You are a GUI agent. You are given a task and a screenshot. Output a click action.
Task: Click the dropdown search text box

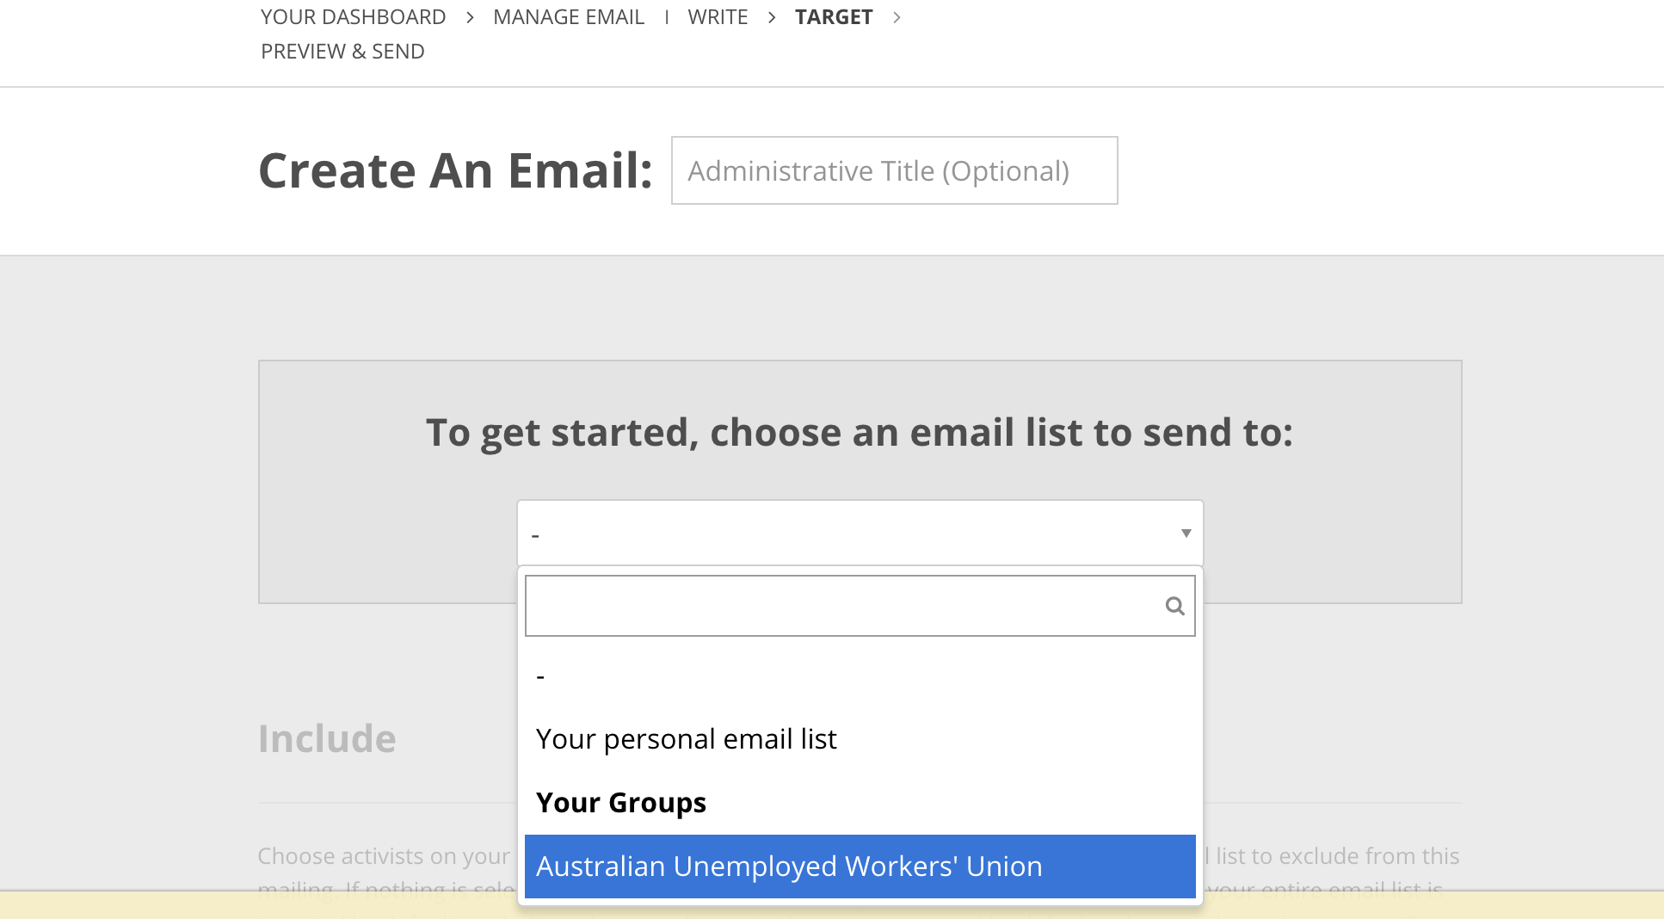tap(860, 606)
